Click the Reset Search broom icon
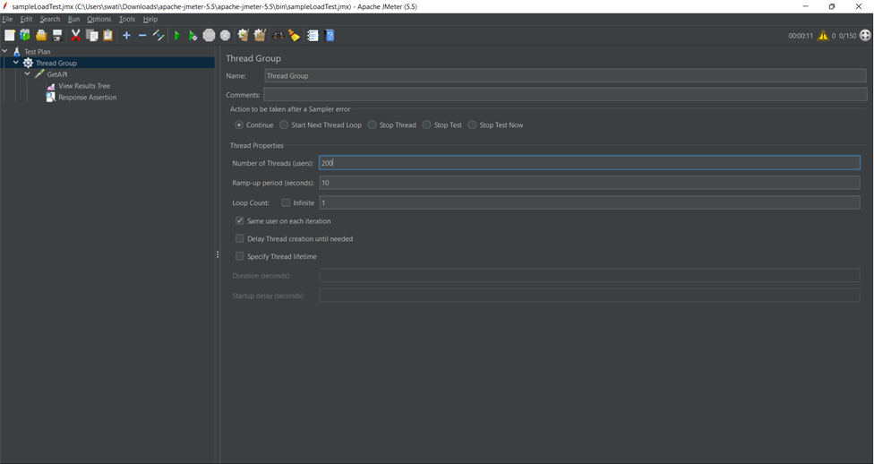The width and height of the screenshot is (874, 464). pos(294,35)
